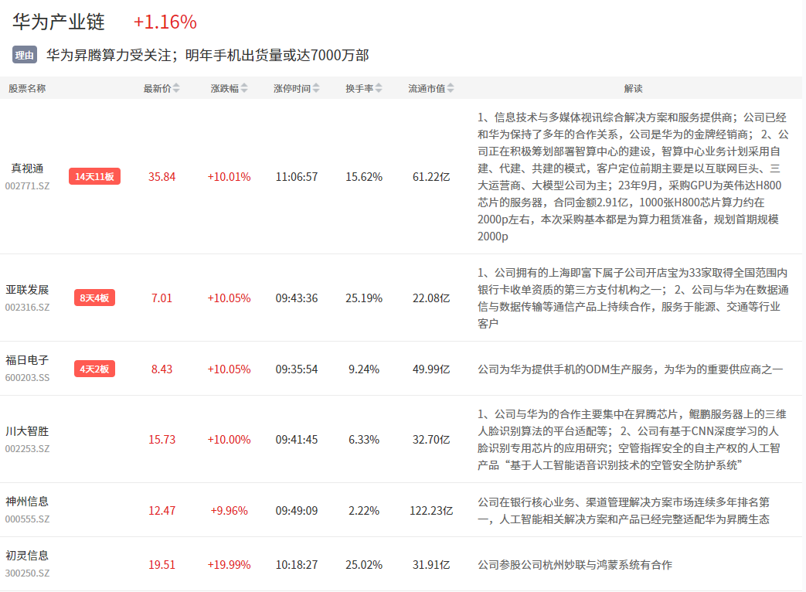Click the 理由 badge
Viewport: 806px width, 592px height.
coord(25,55)
